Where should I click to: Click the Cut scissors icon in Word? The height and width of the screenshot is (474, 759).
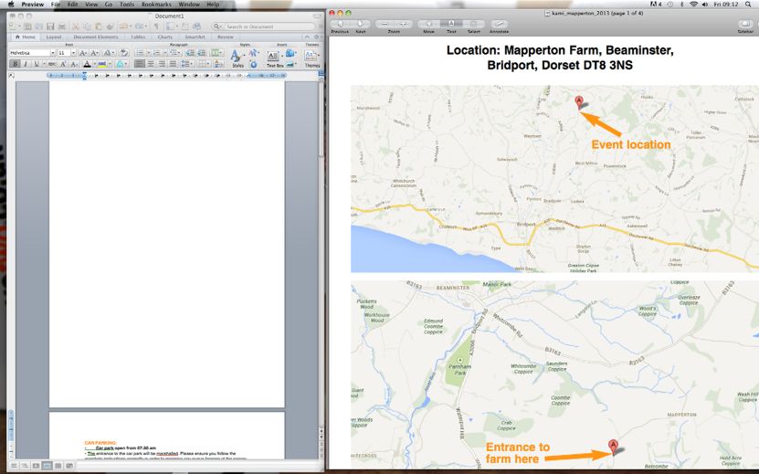pos(76,26)
